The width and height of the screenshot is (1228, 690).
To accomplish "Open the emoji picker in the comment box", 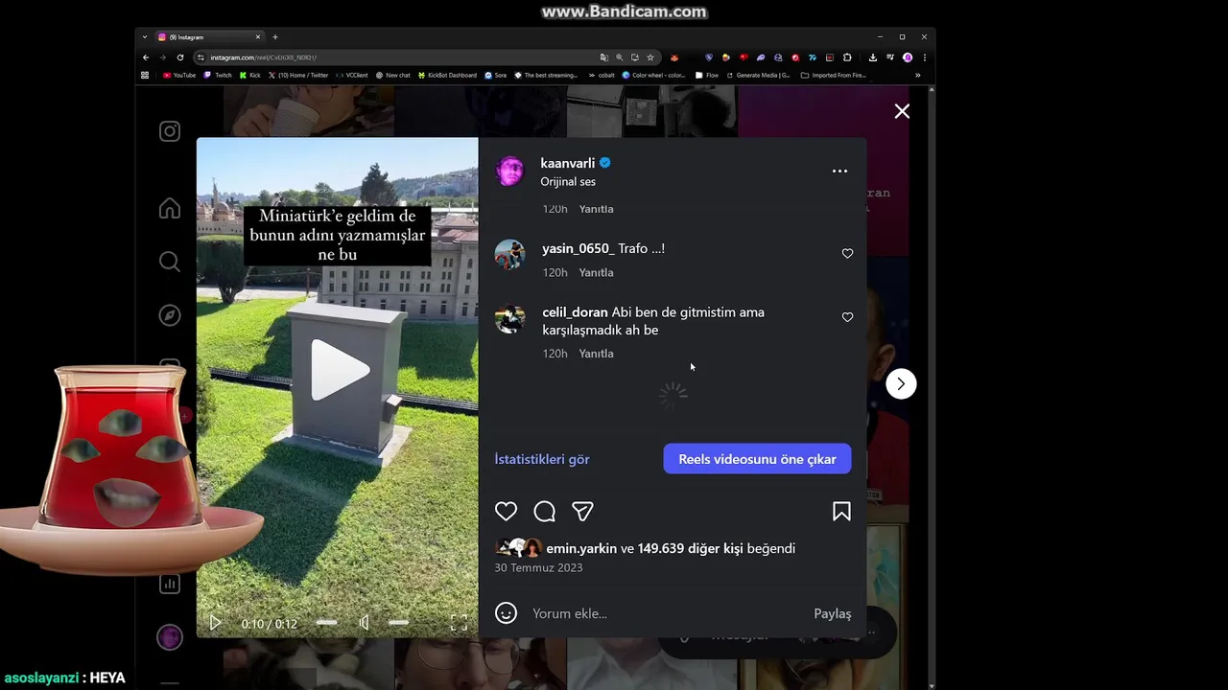I will click(506, 613).
